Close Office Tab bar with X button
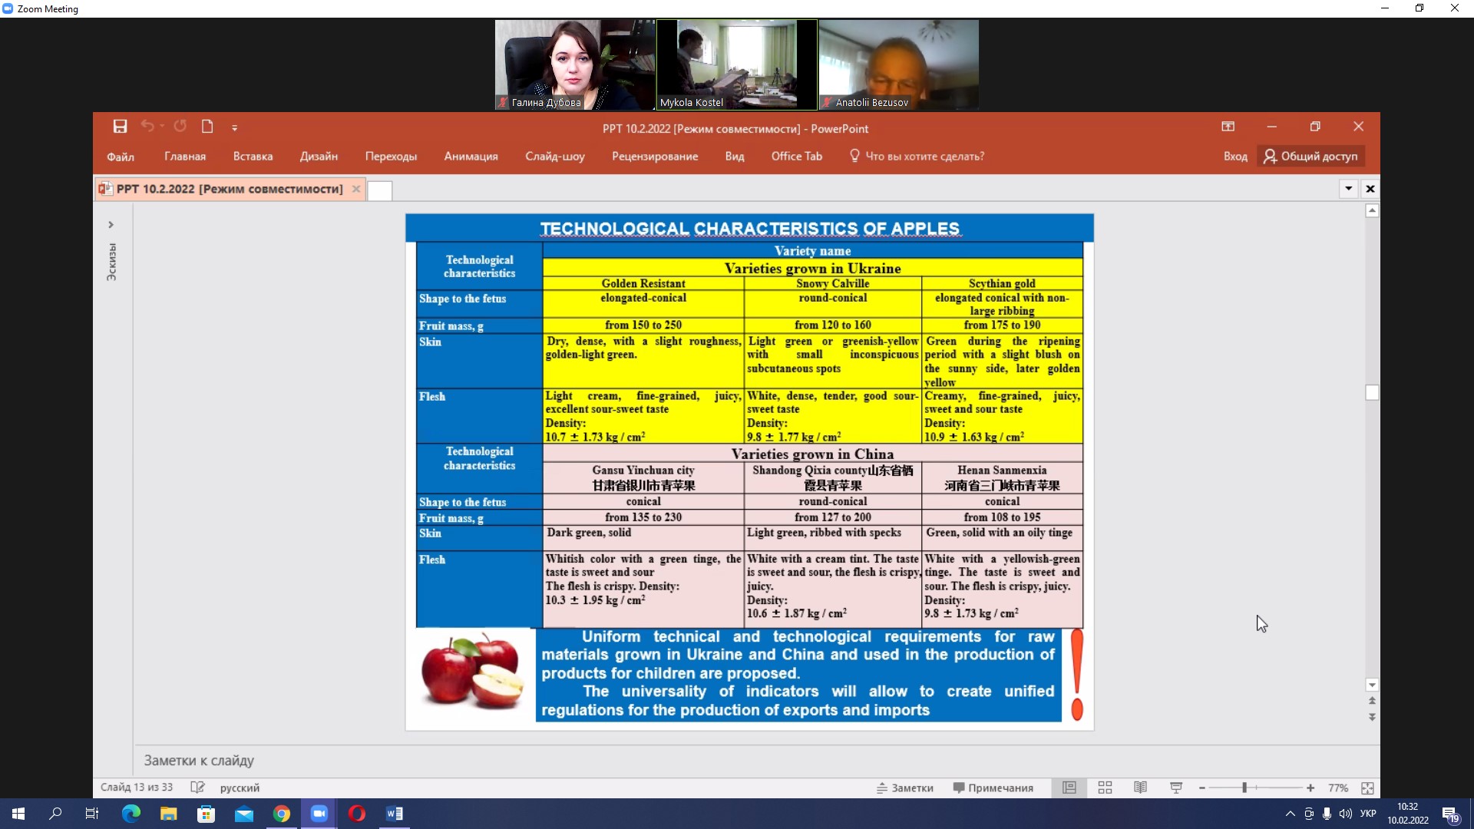The width and height of the screenshot is (1474, 829). [x=1370, y=189]
